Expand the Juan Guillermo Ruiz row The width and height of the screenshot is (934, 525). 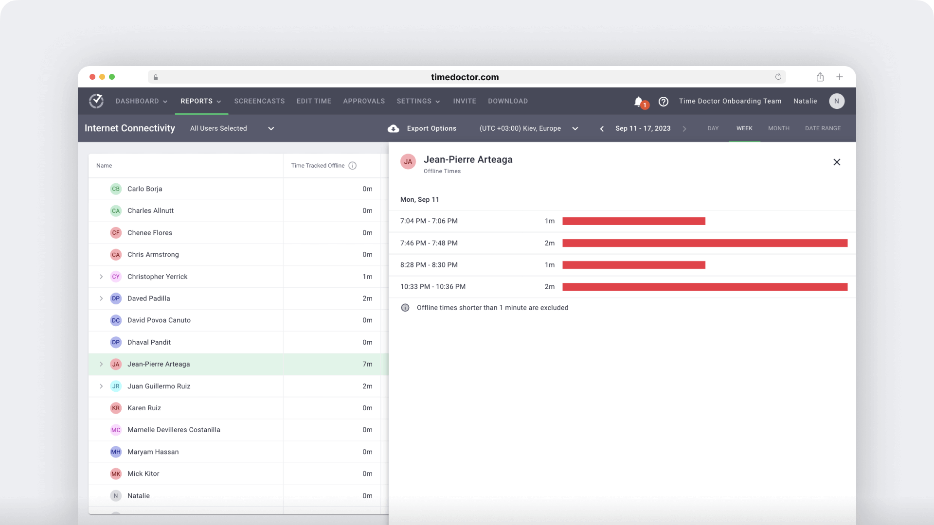101,386
